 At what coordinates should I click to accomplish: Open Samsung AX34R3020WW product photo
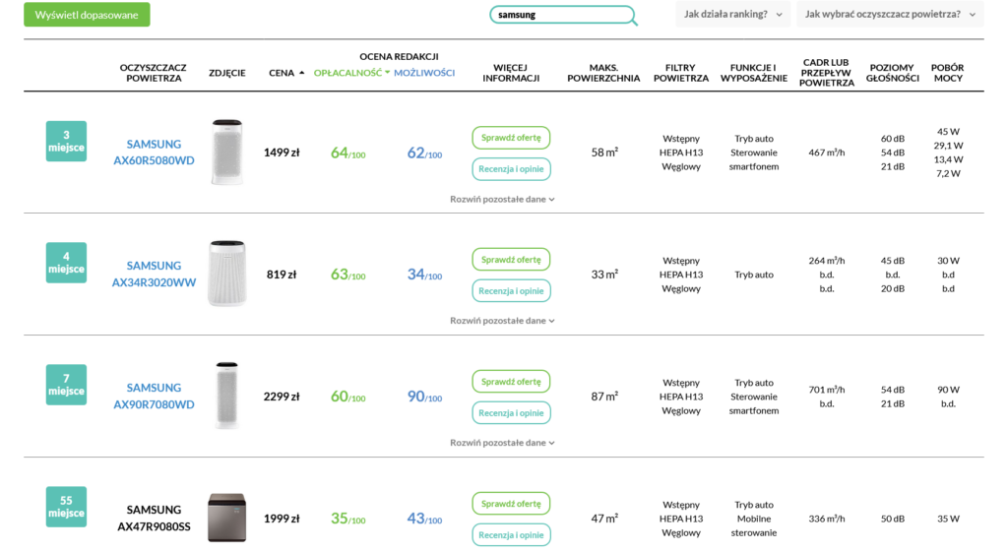[226, 274]
